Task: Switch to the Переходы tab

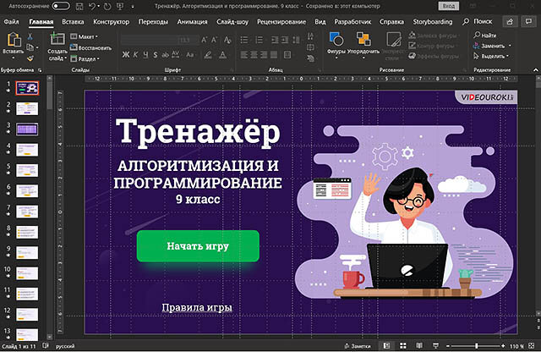Action: tap(153, 22)
